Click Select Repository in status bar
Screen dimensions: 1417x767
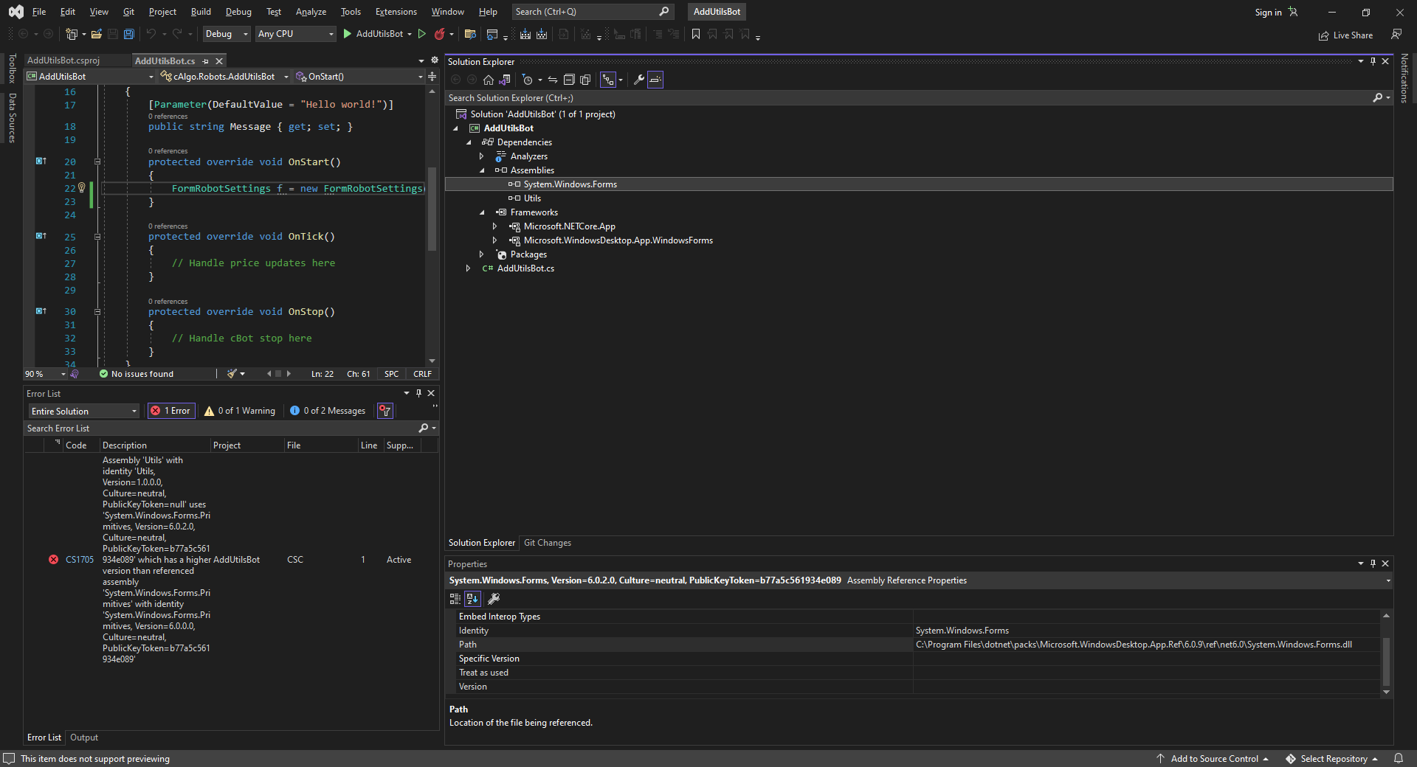pyautogui.click(x=1333, y=758)
